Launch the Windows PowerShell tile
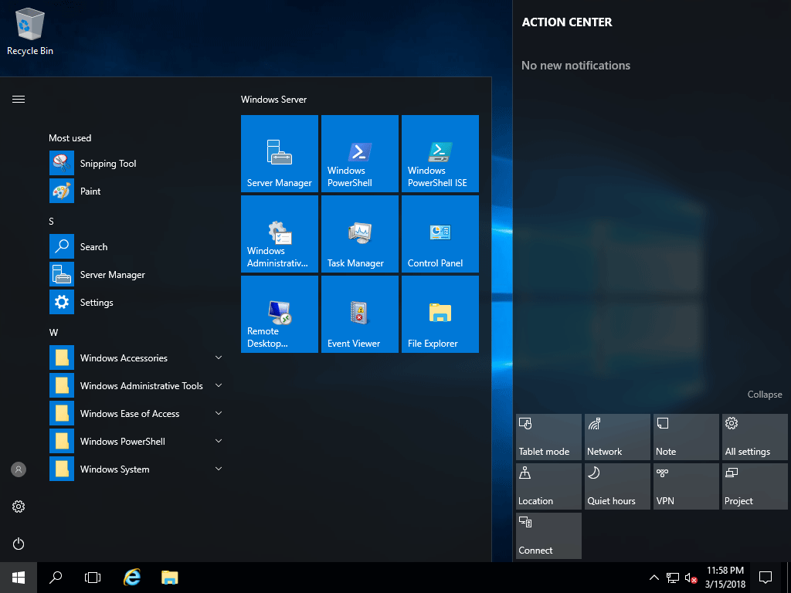This screenshot has width=791, height=593. click(x=360, y=154)
